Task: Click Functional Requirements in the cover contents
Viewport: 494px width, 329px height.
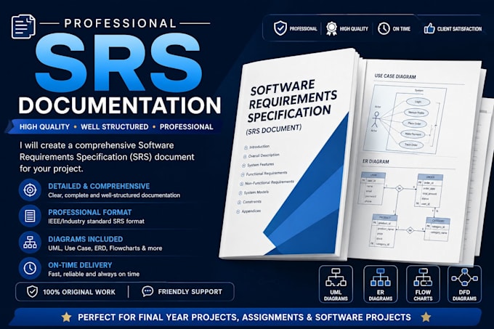Action: 266,174
